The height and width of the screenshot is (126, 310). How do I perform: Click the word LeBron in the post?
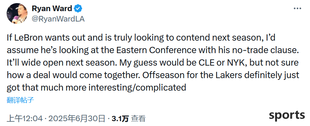27,38
